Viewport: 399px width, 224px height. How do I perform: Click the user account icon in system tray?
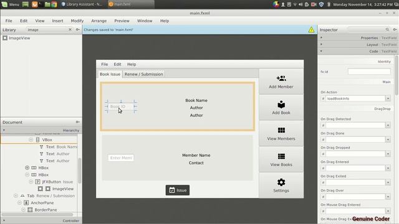[283, 4]
